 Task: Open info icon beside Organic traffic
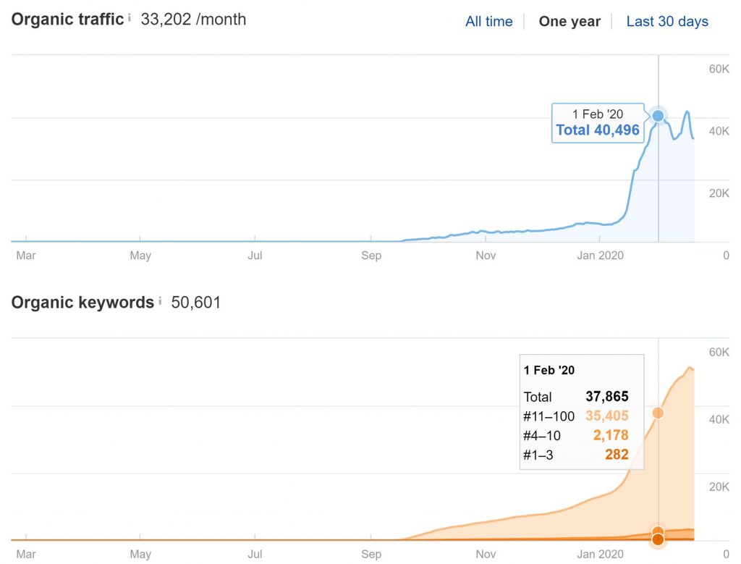coord(130,17)
